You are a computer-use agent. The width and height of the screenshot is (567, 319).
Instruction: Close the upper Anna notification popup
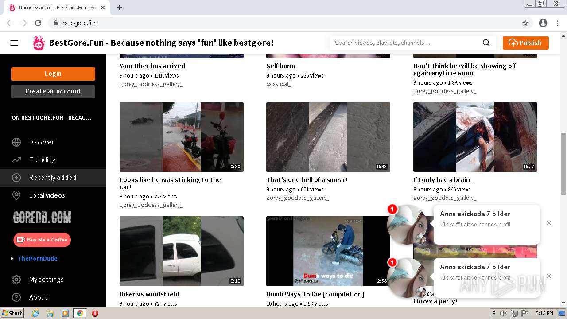pyautogui.click(x=549, y=223)
